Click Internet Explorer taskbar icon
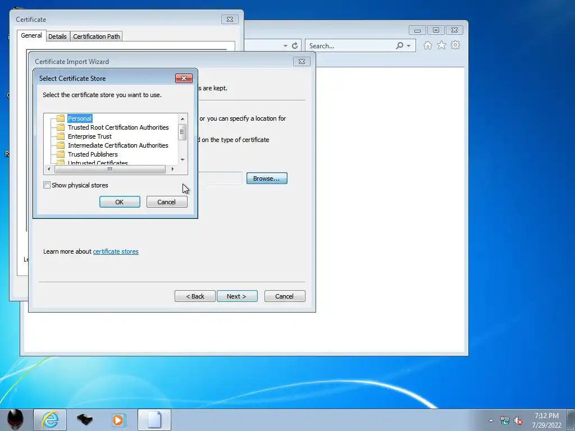Screen dimensions: 575x431 pos(50,420)
